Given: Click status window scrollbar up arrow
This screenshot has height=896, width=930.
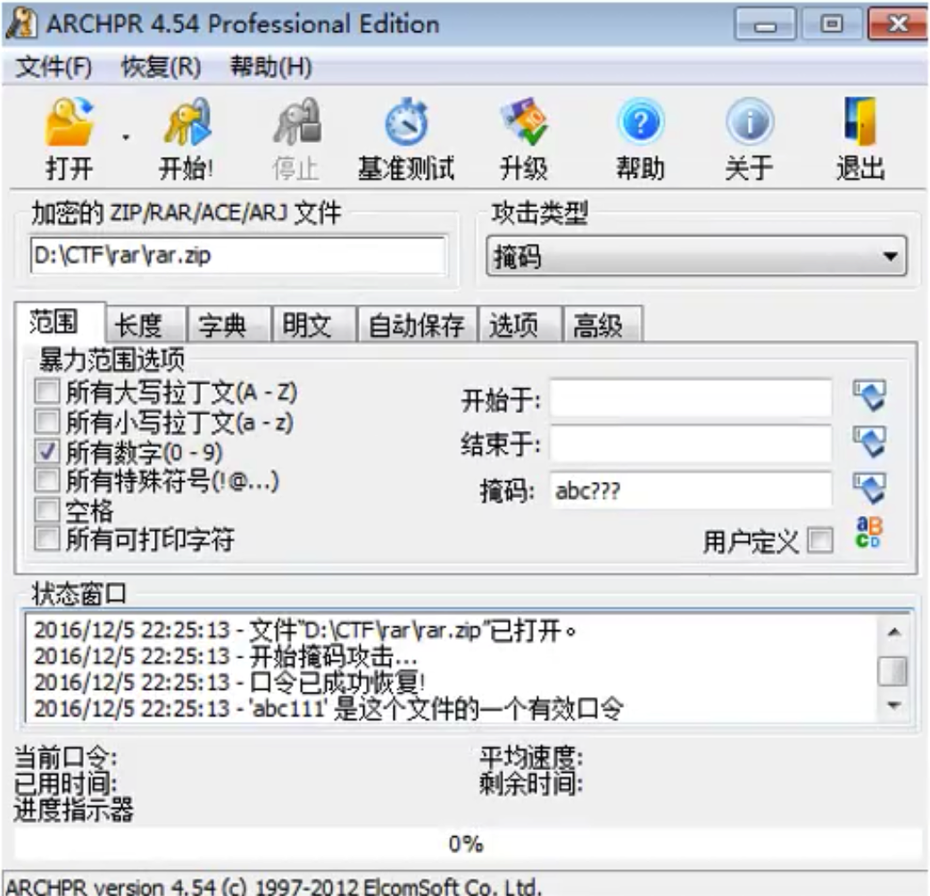Looking at the screenshot, I should 893,632.
